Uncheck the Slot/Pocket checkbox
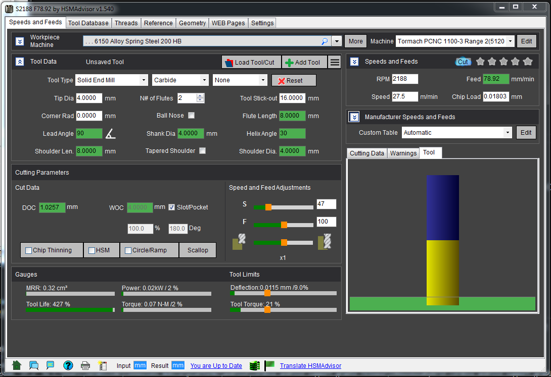The image size is (551, 377). click(x=172, y=207)
